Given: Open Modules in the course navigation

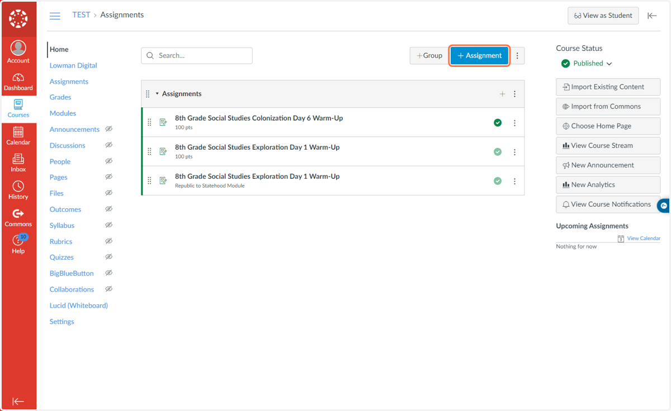Looking at the screenshot, I should (63, 113).
